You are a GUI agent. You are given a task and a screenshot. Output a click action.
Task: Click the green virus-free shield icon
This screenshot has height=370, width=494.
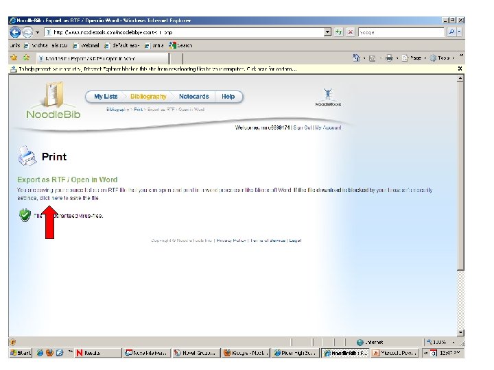[25, 215]
